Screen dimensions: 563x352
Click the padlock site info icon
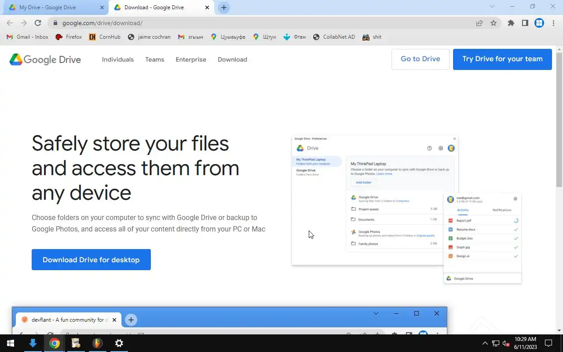pos(55,23)
